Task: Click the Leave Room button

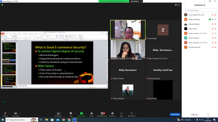Action: pos(175,115)
